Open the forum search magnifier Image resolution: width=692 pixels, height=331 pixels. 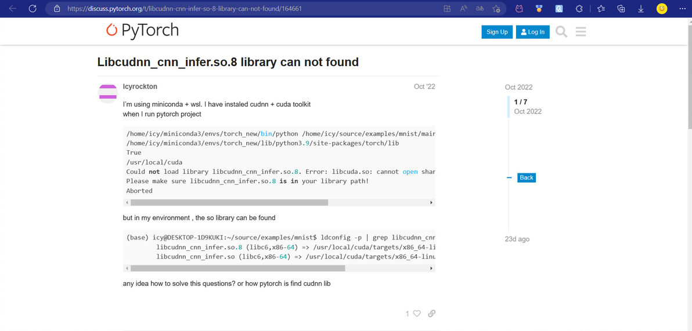pos(561,32)
